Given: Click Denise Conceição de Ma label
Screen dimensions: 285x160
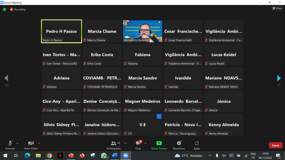Looking at the screenshot, I should click(103, 110).
